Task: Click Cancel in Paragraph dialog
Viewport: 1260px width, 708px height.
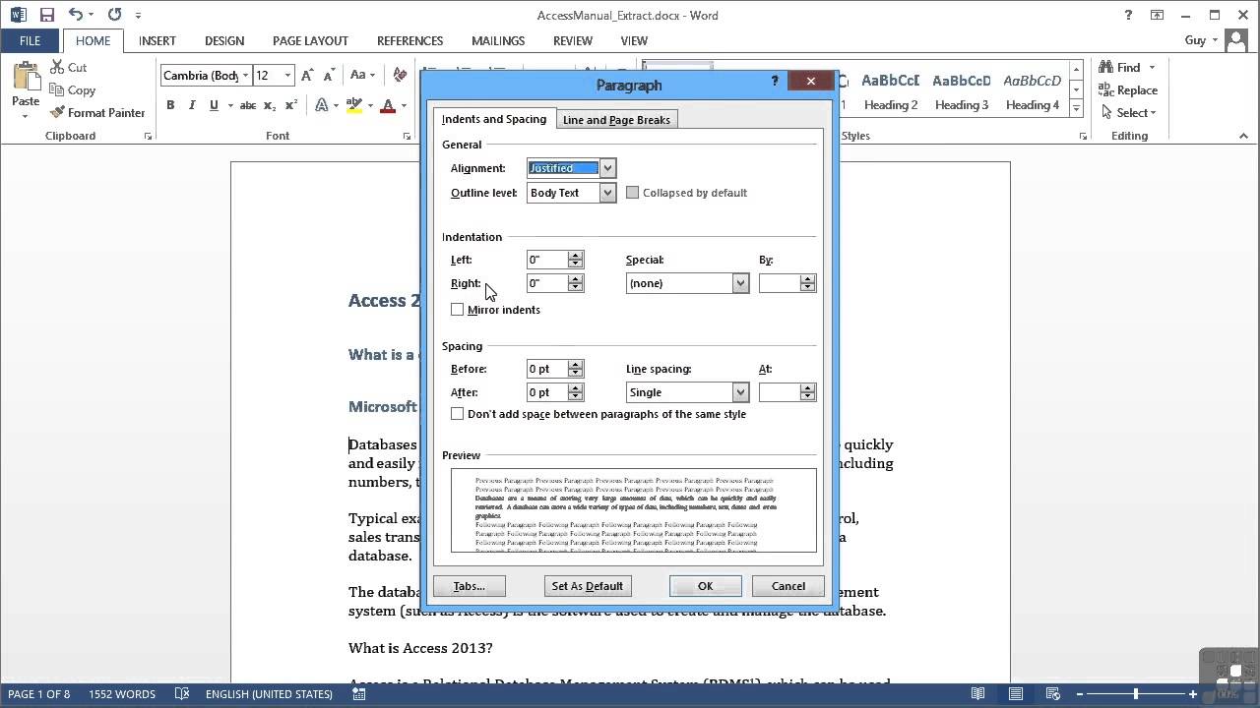Action: 787,586
